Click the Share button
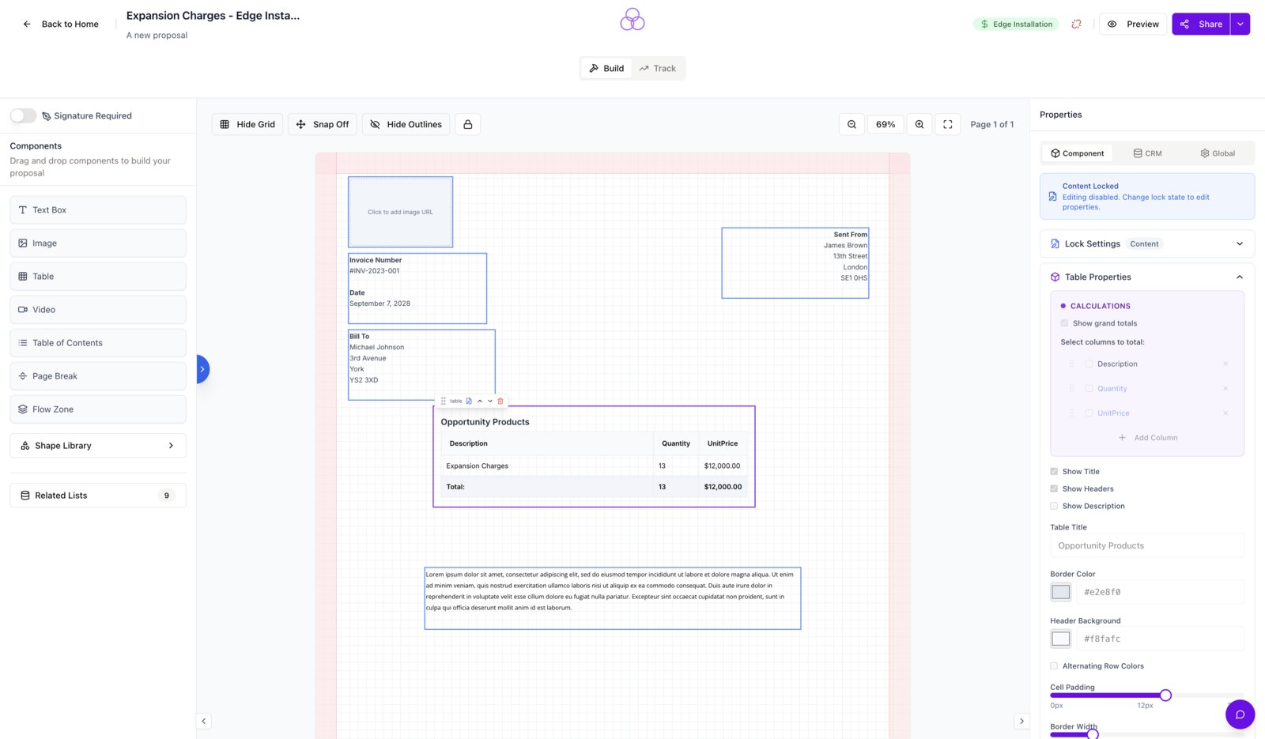 click(x=1201, y=24)
